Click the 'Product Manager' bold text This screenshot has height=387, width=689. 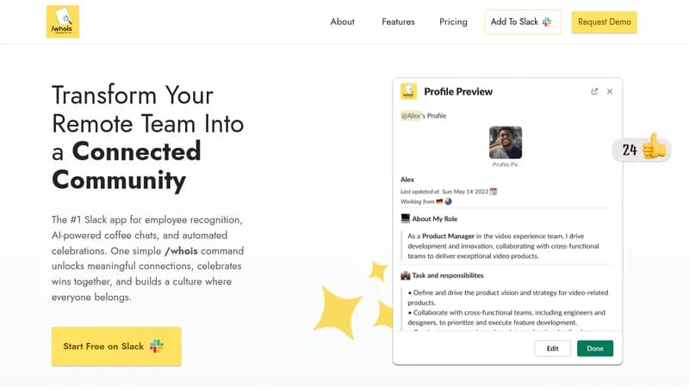point(448,236)
